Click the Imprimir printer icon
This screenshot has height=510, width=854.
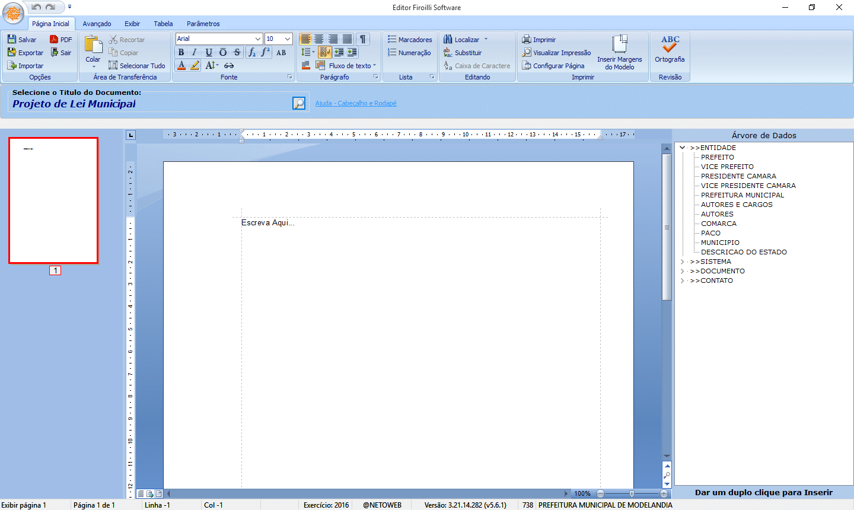click(527, 40)
